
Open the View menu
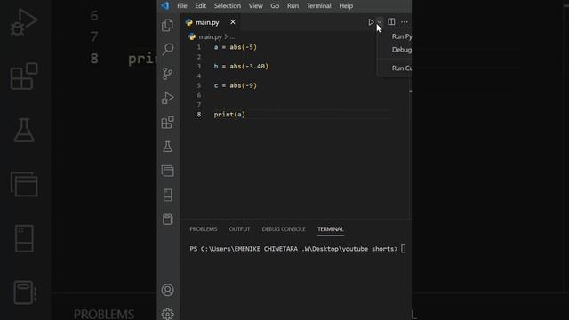pyautogui.click(x=255, y=6)
